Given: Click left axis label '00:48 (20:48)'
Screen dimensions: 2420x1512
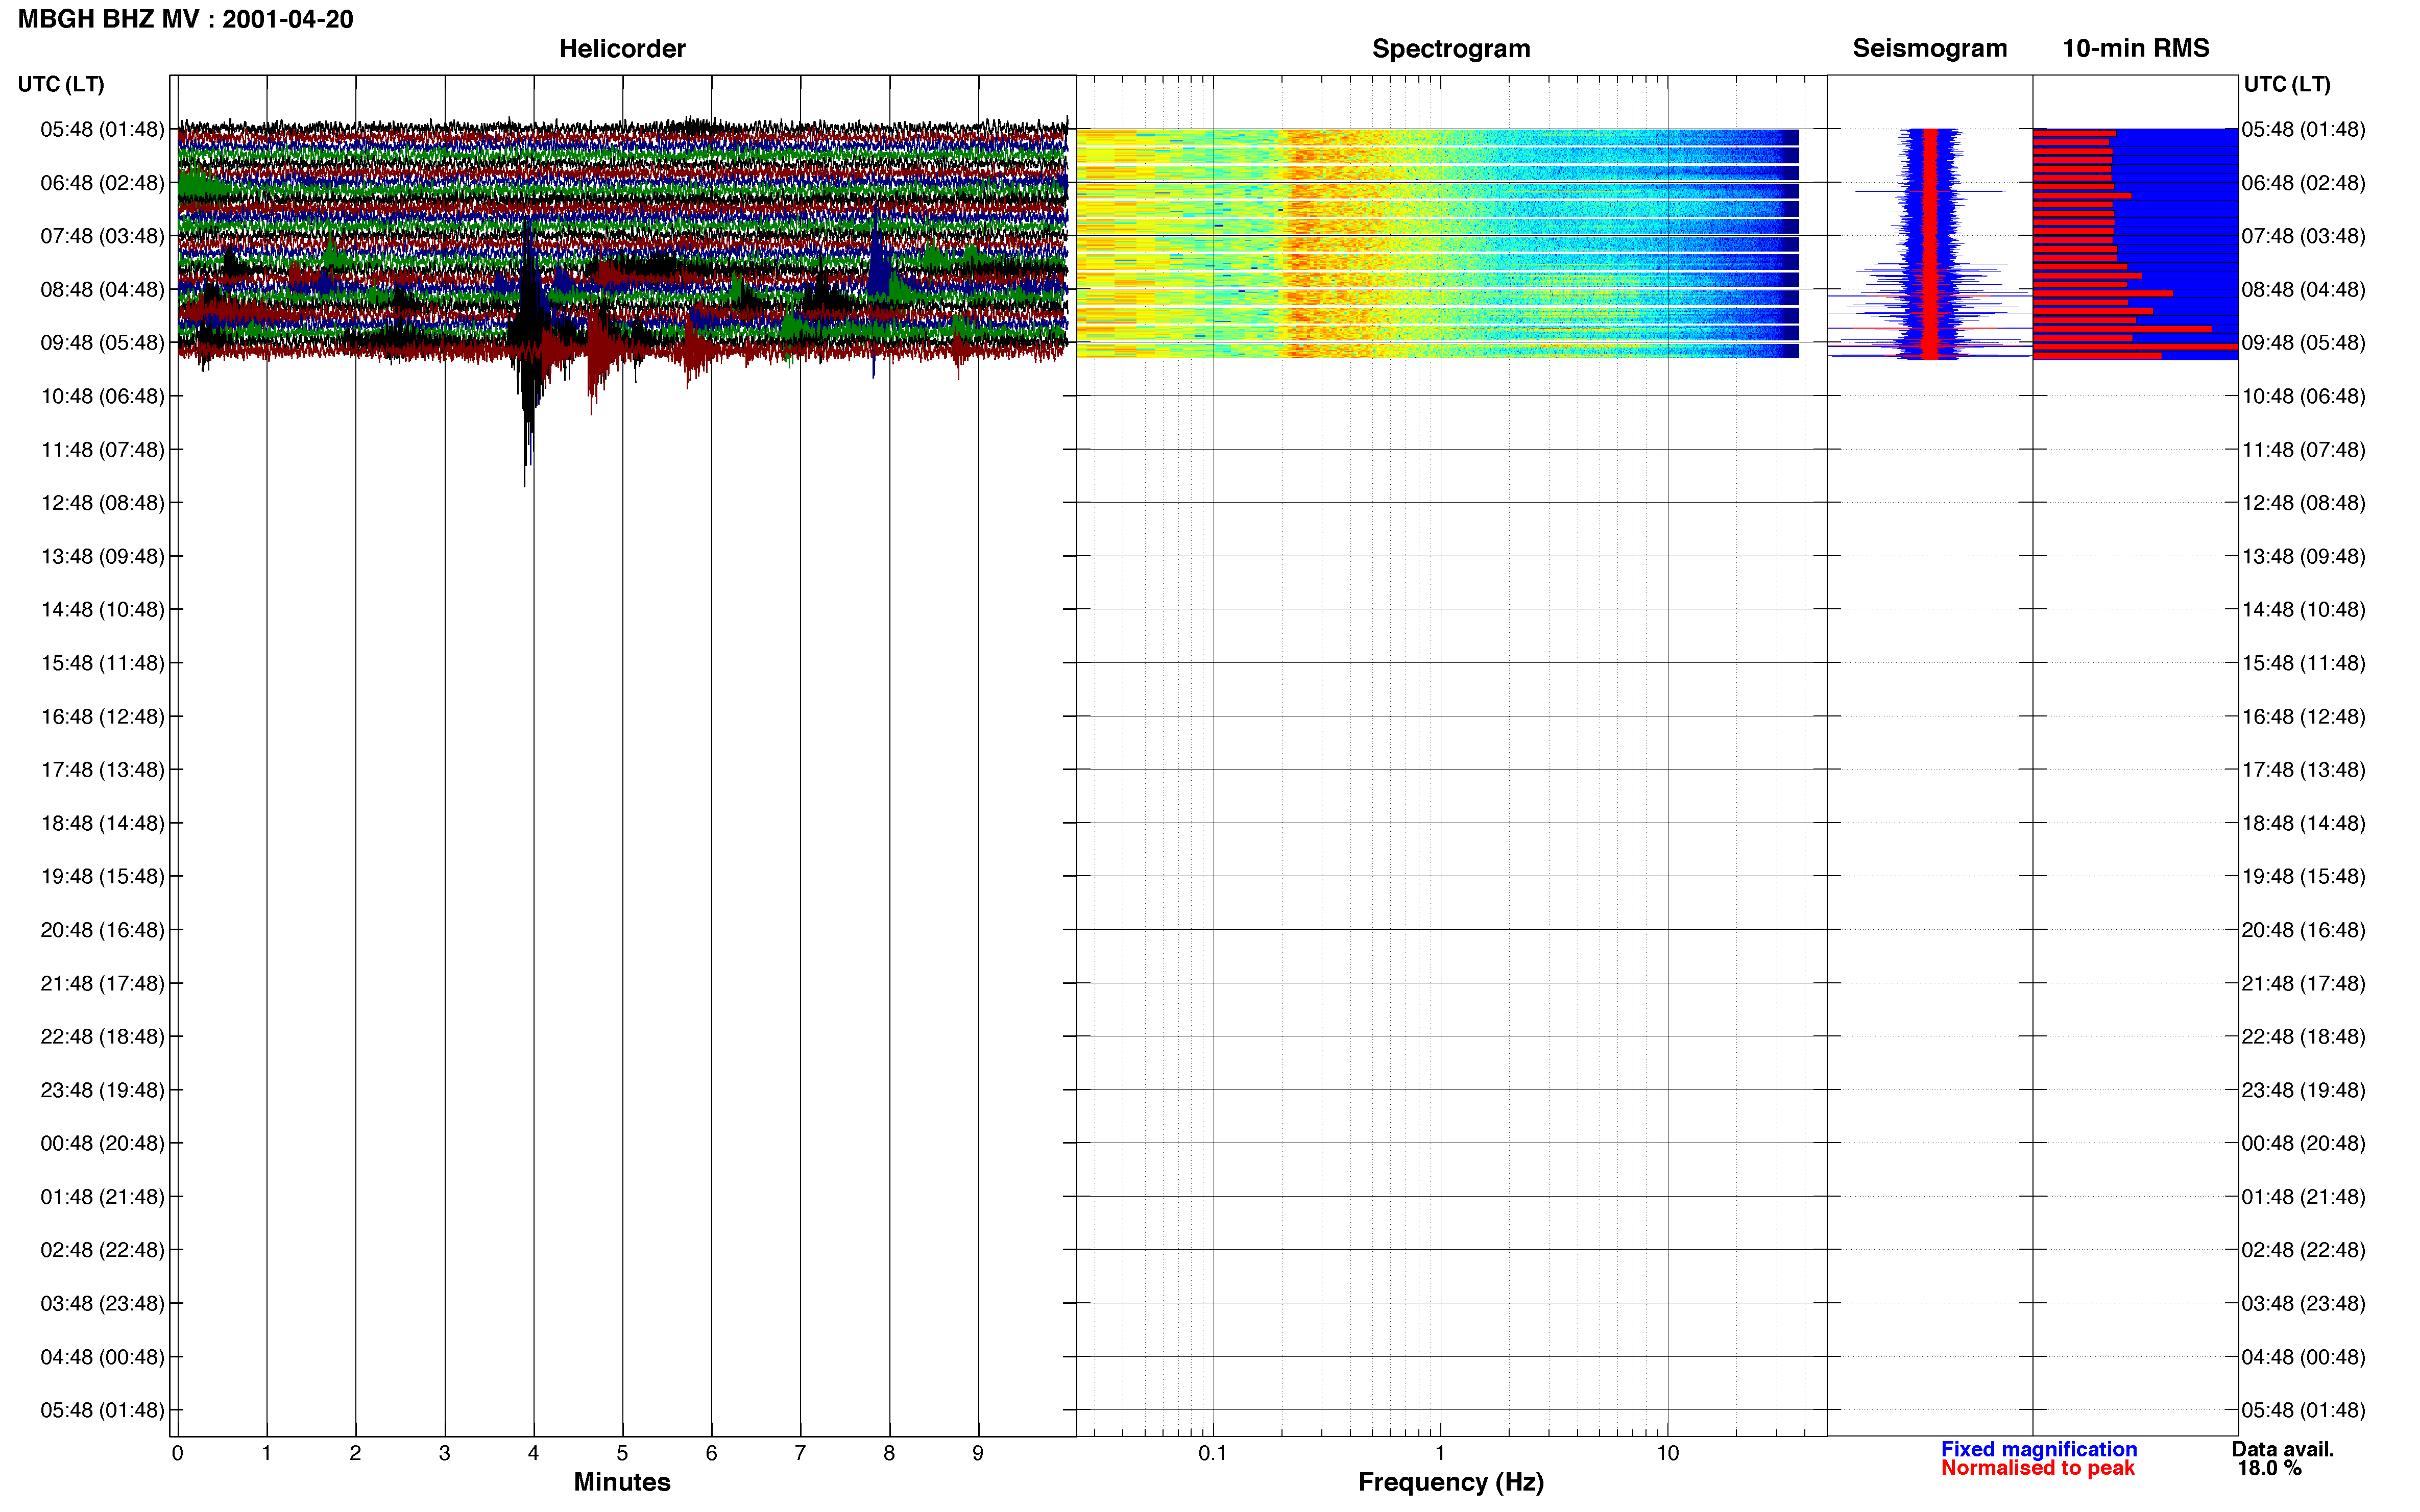Looking at the screenshot, I should pos(102,1143).
